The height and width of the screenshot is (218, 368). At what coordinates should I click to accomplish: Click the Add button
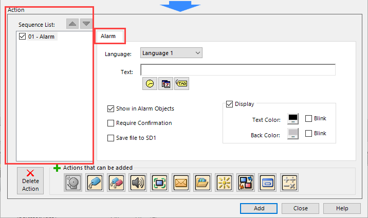coord(259,208)
